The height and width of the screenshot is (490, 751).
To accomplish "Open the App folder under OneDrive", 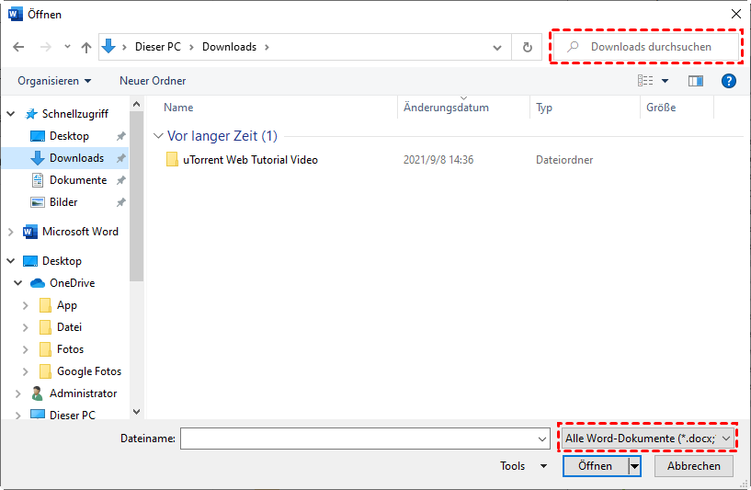I will point(66,305).
